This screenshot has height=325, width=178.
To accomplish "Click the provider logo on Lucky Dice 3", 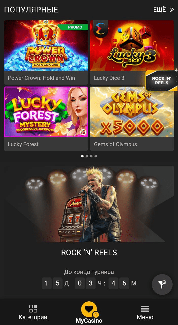I will (101, 28).
